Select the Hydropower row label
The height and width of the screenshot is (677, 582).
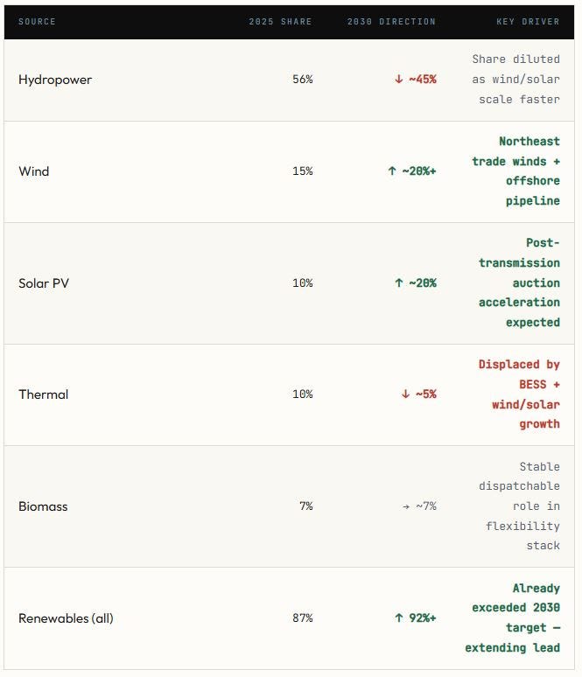click(55, 80)
